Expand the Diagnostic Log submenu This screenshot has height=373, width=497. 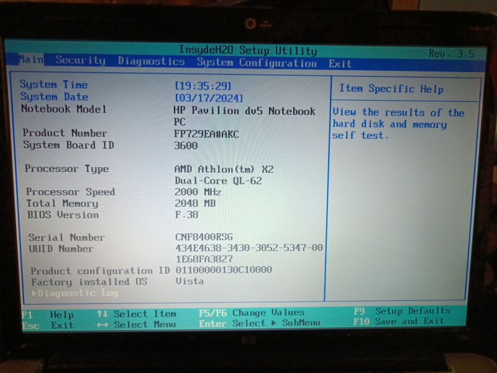pyautogui.click(x=75, y=293)
